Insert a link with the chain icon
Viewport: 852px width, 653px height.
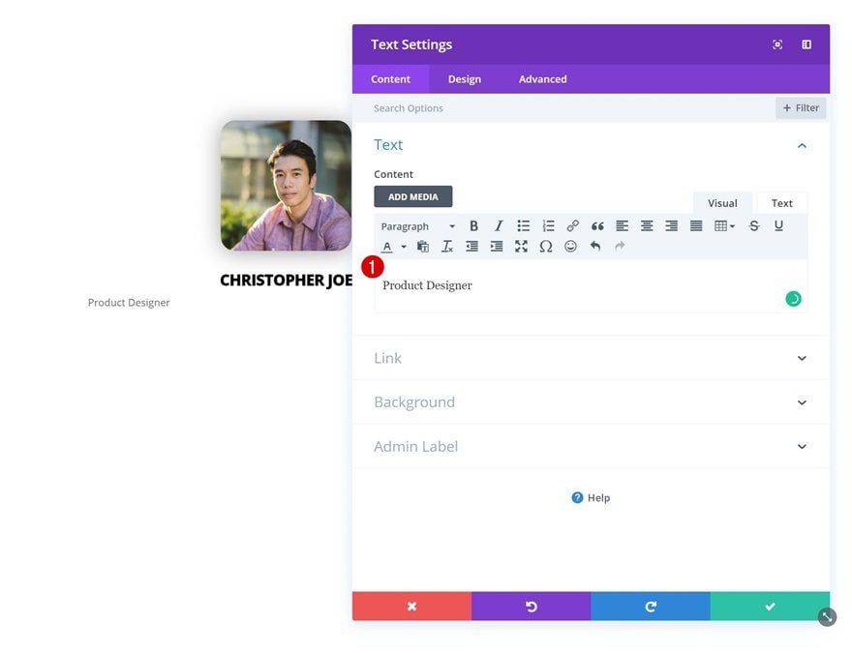pos(573,225)
